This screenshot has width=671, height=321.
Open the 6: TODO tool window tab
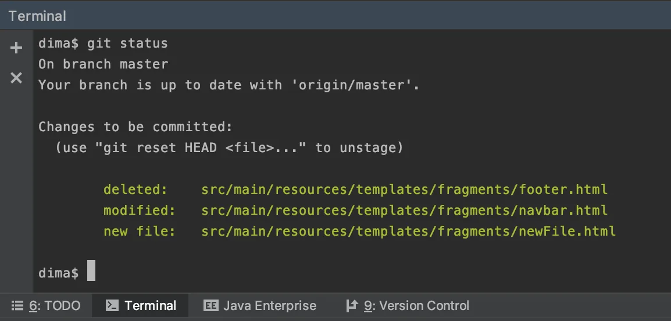(x=55, y=305)
